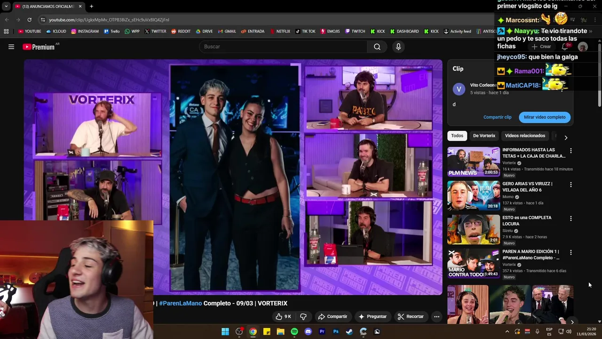The height and width of the screenshot is (339, 602).
Task: Click the V channel avatar in Clip panel
Action: [x=459, y=89]
